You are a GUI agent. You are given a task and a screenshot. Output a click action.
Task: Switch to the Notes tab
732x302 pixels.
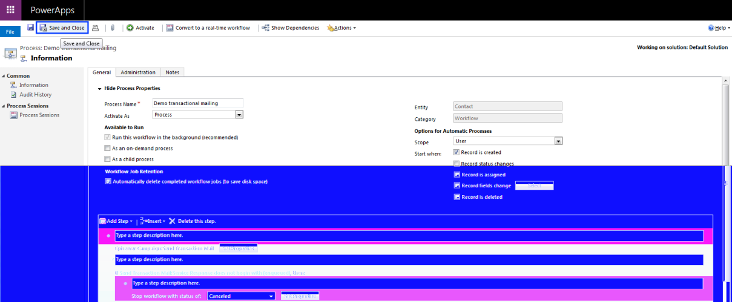(172, 72)
